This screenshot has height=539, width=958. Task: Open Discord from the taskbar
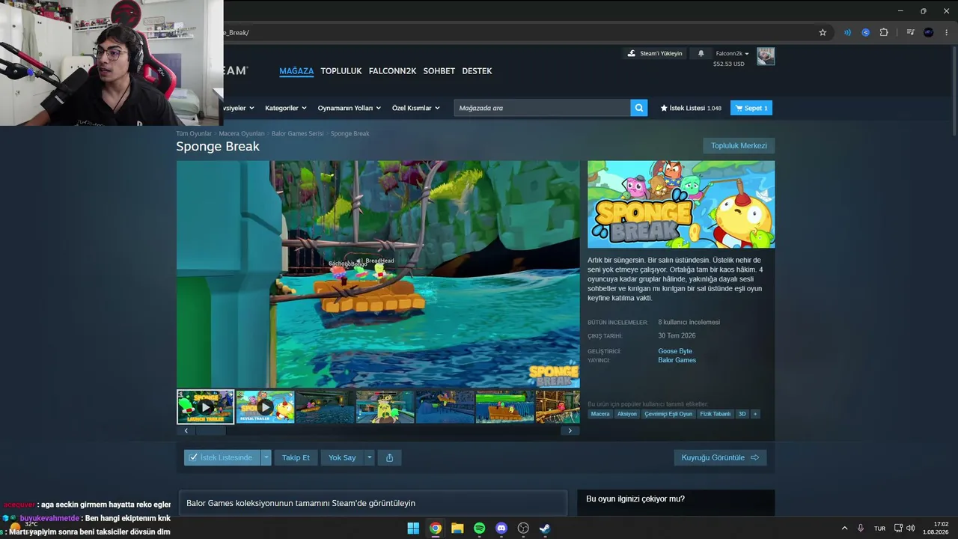501,529
